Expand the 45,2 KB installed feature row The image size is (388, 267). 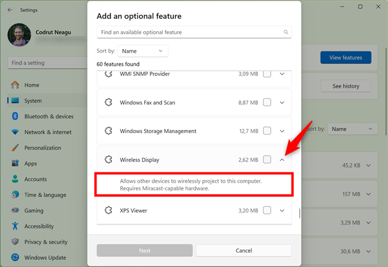(368, 165)
